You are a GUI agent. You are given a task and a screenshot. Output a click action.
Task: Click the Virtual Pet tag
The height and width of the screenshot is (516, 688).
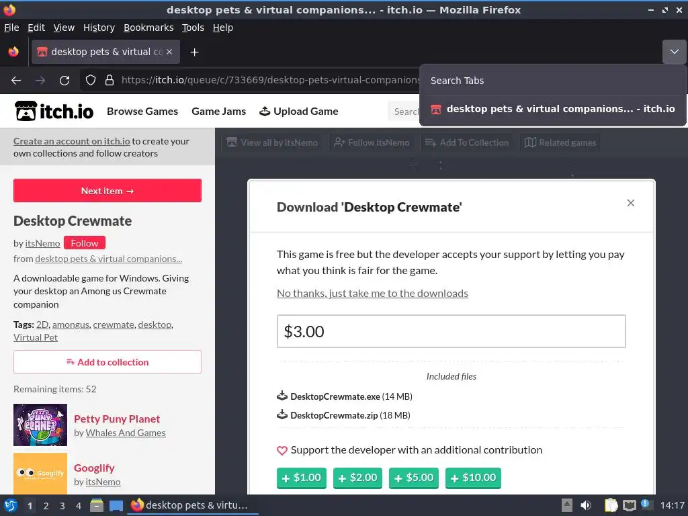click(36, 337)
